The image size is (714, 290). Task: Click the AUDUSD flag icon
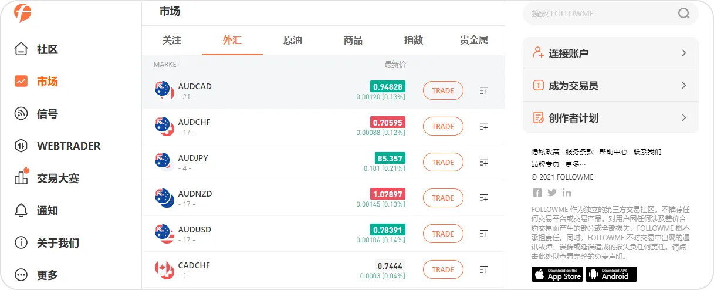[164, 234]
